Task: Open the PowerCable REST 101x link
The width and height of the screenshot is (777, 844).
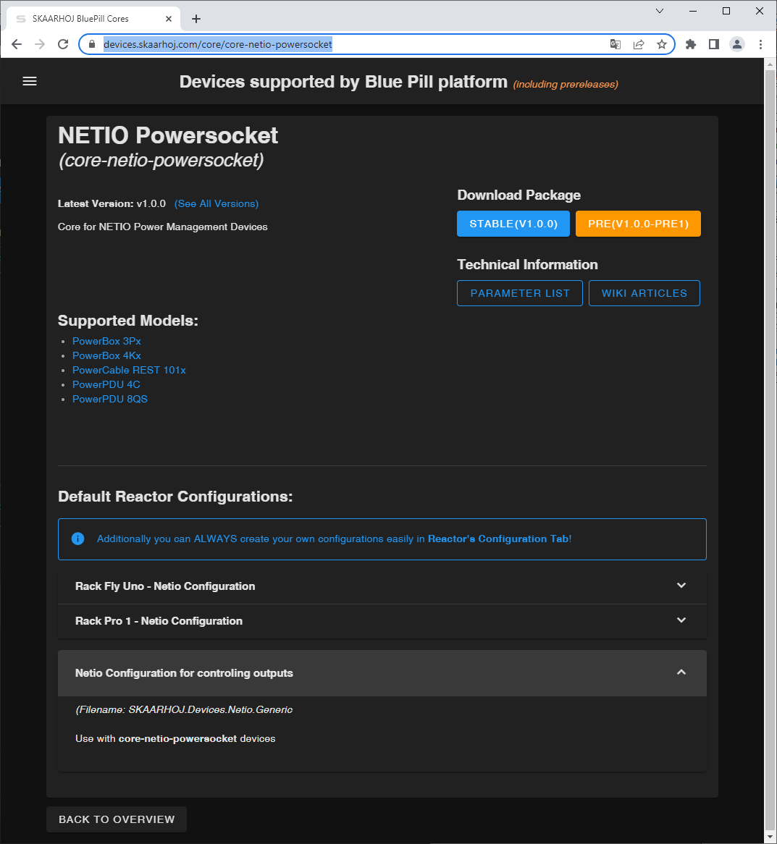Action: point(129,371)
